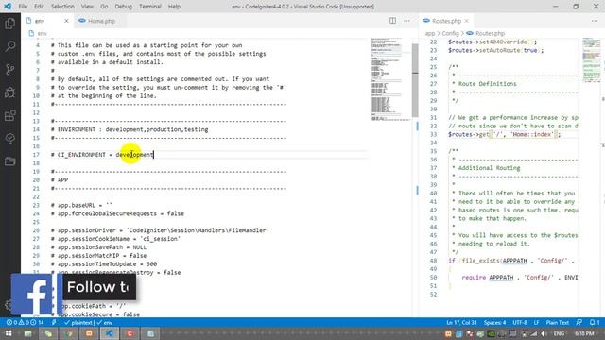This screenshot has width=605, height=340.
Task: Change end of line sequence LF
Action: [x=536, y=322]
